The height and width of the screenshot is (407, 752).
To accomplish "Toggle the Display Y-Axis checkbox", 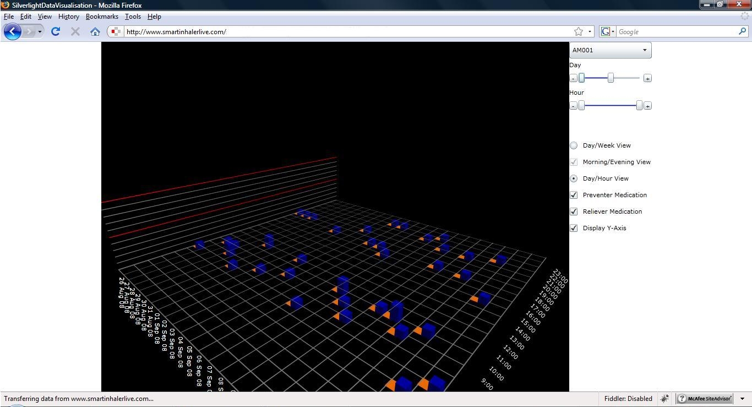I will (x=574, y=228).
